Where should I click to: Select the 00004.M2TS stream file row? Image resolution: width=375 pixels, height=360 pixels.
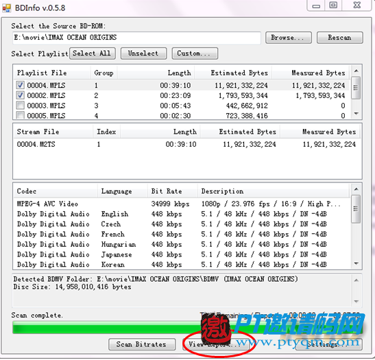coord(186,144)
